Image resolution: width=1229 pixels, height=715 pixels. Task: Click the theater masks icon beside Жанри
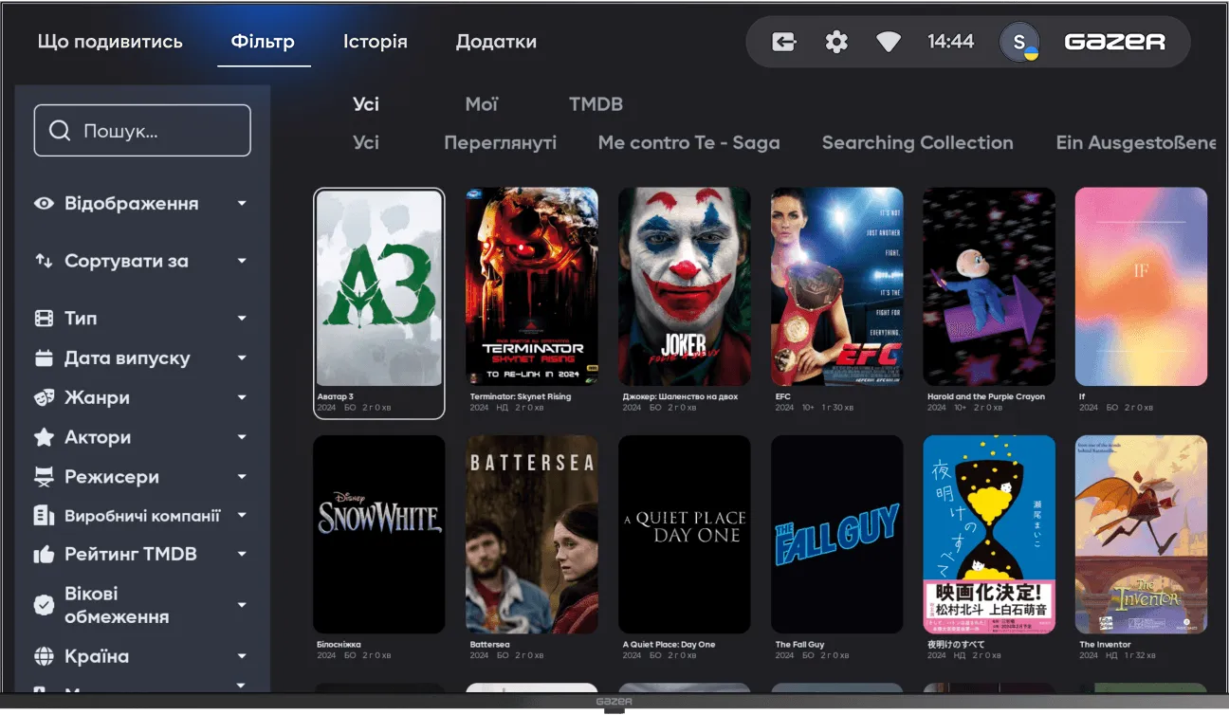[x=44, y=397]
